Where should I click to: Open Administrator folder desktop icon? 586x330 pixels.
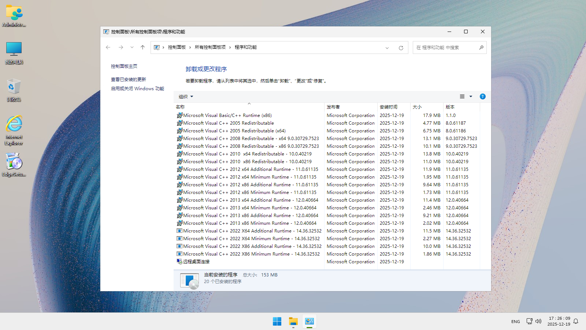(x=14, y=16)
